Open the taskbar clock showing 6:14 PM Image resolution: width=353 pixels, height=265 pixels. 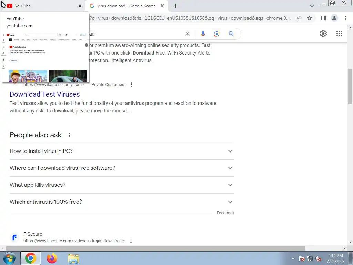point(335,258)
